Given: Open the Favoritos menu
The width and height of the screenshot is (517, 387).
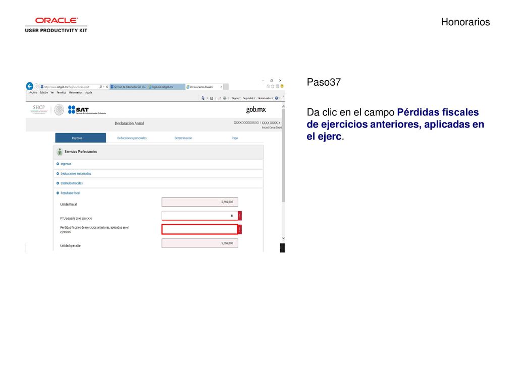Looking at the screenshot, I should click(61, 93).
